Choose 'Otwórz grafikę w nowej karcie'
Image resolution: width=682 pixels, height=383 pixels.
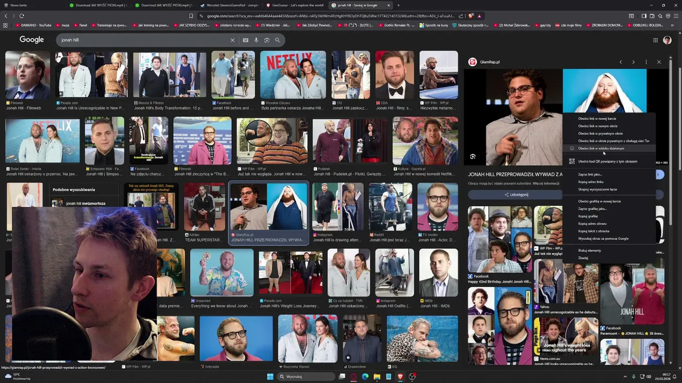[609, 201]
